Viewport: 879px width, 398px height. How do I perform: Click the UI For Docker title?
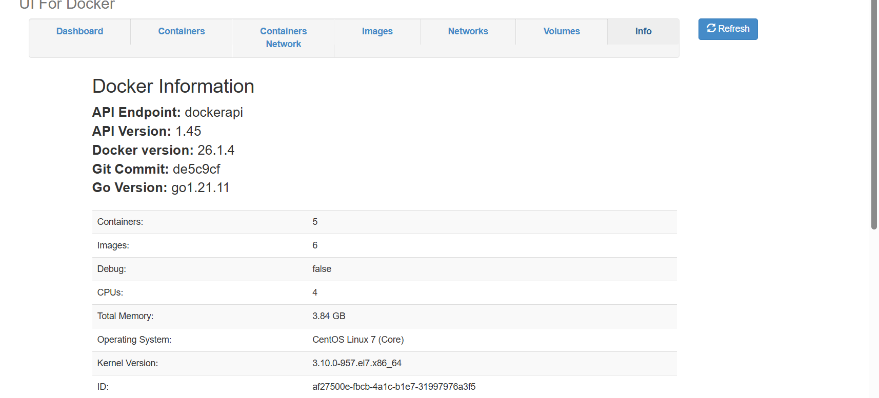(67, 5)
